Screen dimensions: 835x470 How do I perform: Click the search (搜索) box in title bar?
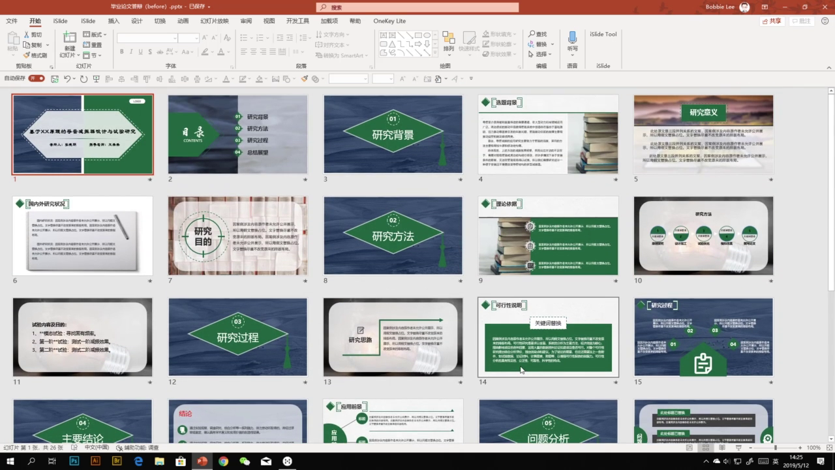pyautogui.click(x=417, y=7)
